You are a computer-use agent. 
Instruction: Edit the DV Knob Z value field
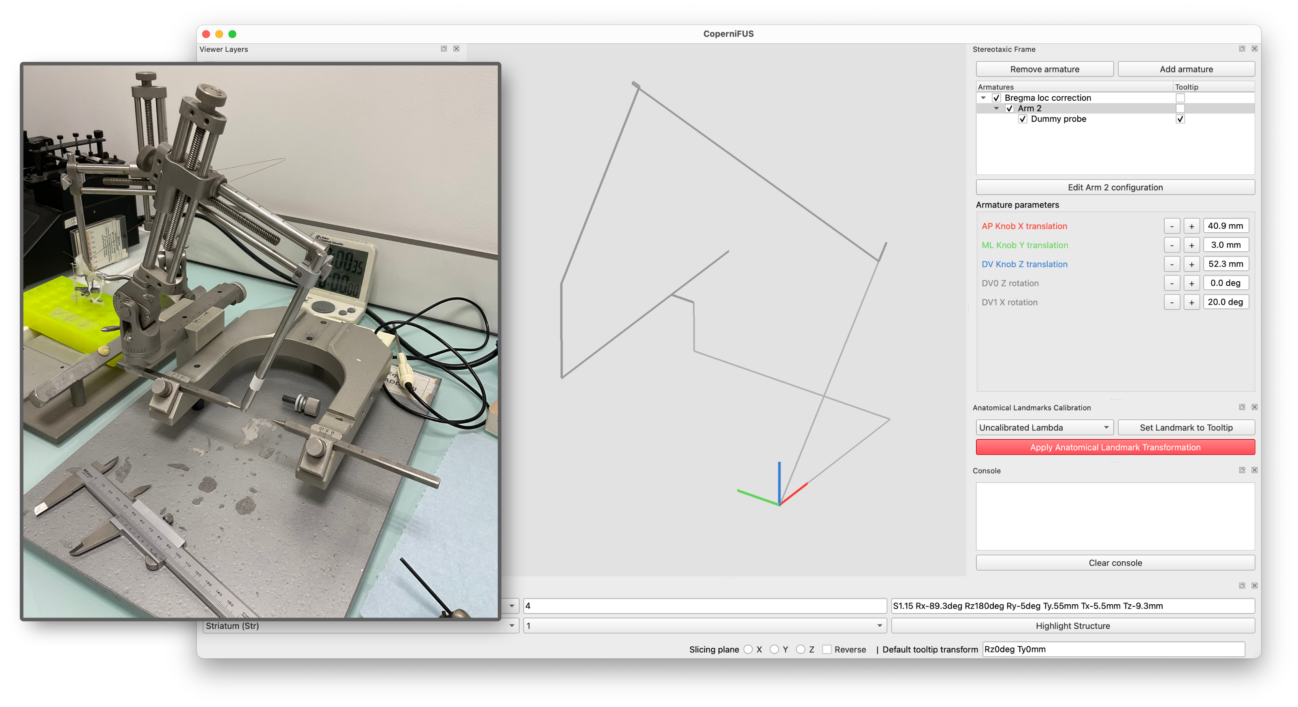(x=1226, y=264)
